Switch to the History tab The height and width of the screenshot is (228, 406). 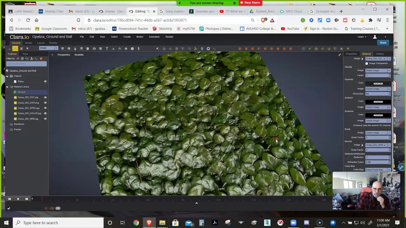coord(380,54)
